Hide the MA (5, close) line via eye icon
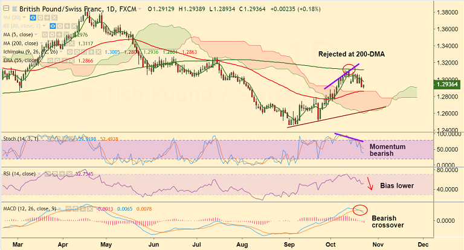 click(x=45, y=34)
